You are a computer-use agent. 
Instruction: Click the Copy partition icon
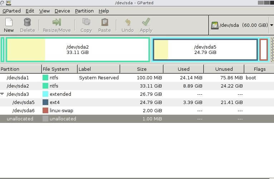[x=86, y=23]
